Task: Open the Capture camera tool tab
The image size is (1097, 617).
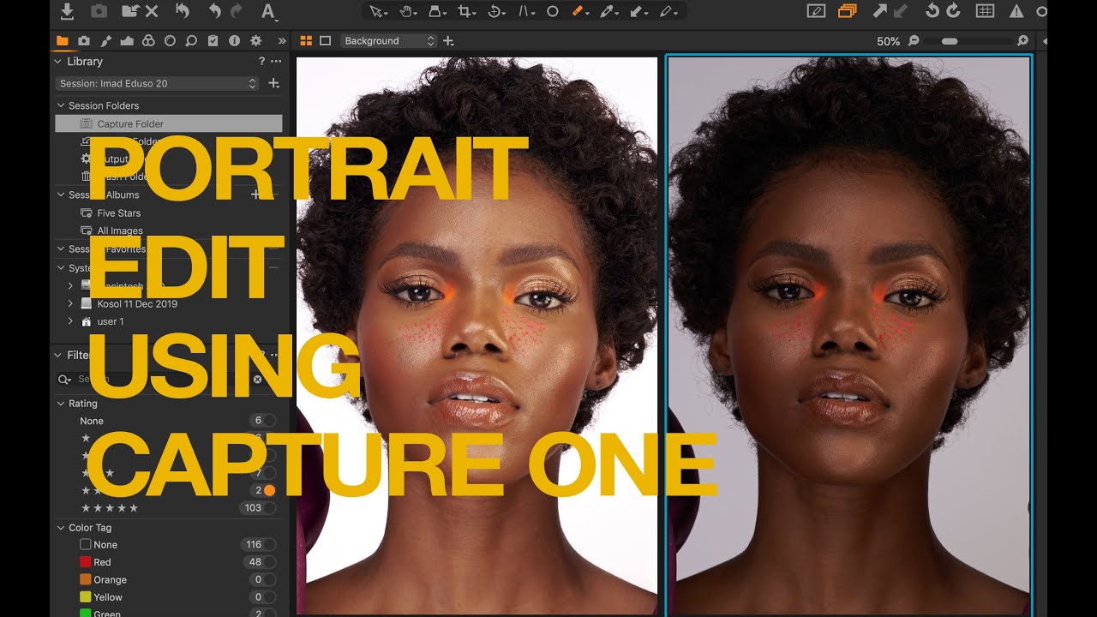Action: [84, 40]
